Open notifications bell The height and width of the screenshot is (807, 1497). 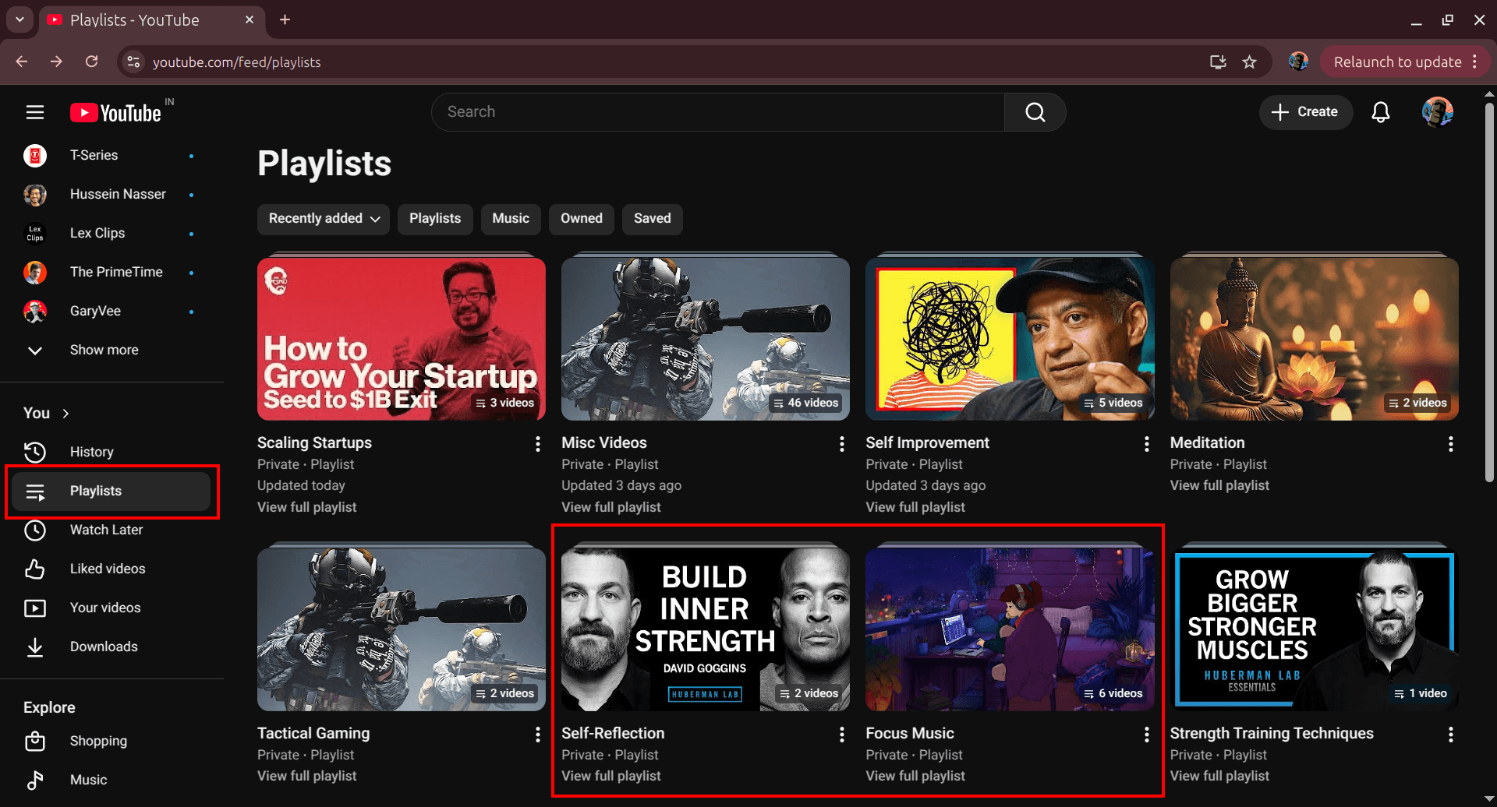[x=1380, y=111]
